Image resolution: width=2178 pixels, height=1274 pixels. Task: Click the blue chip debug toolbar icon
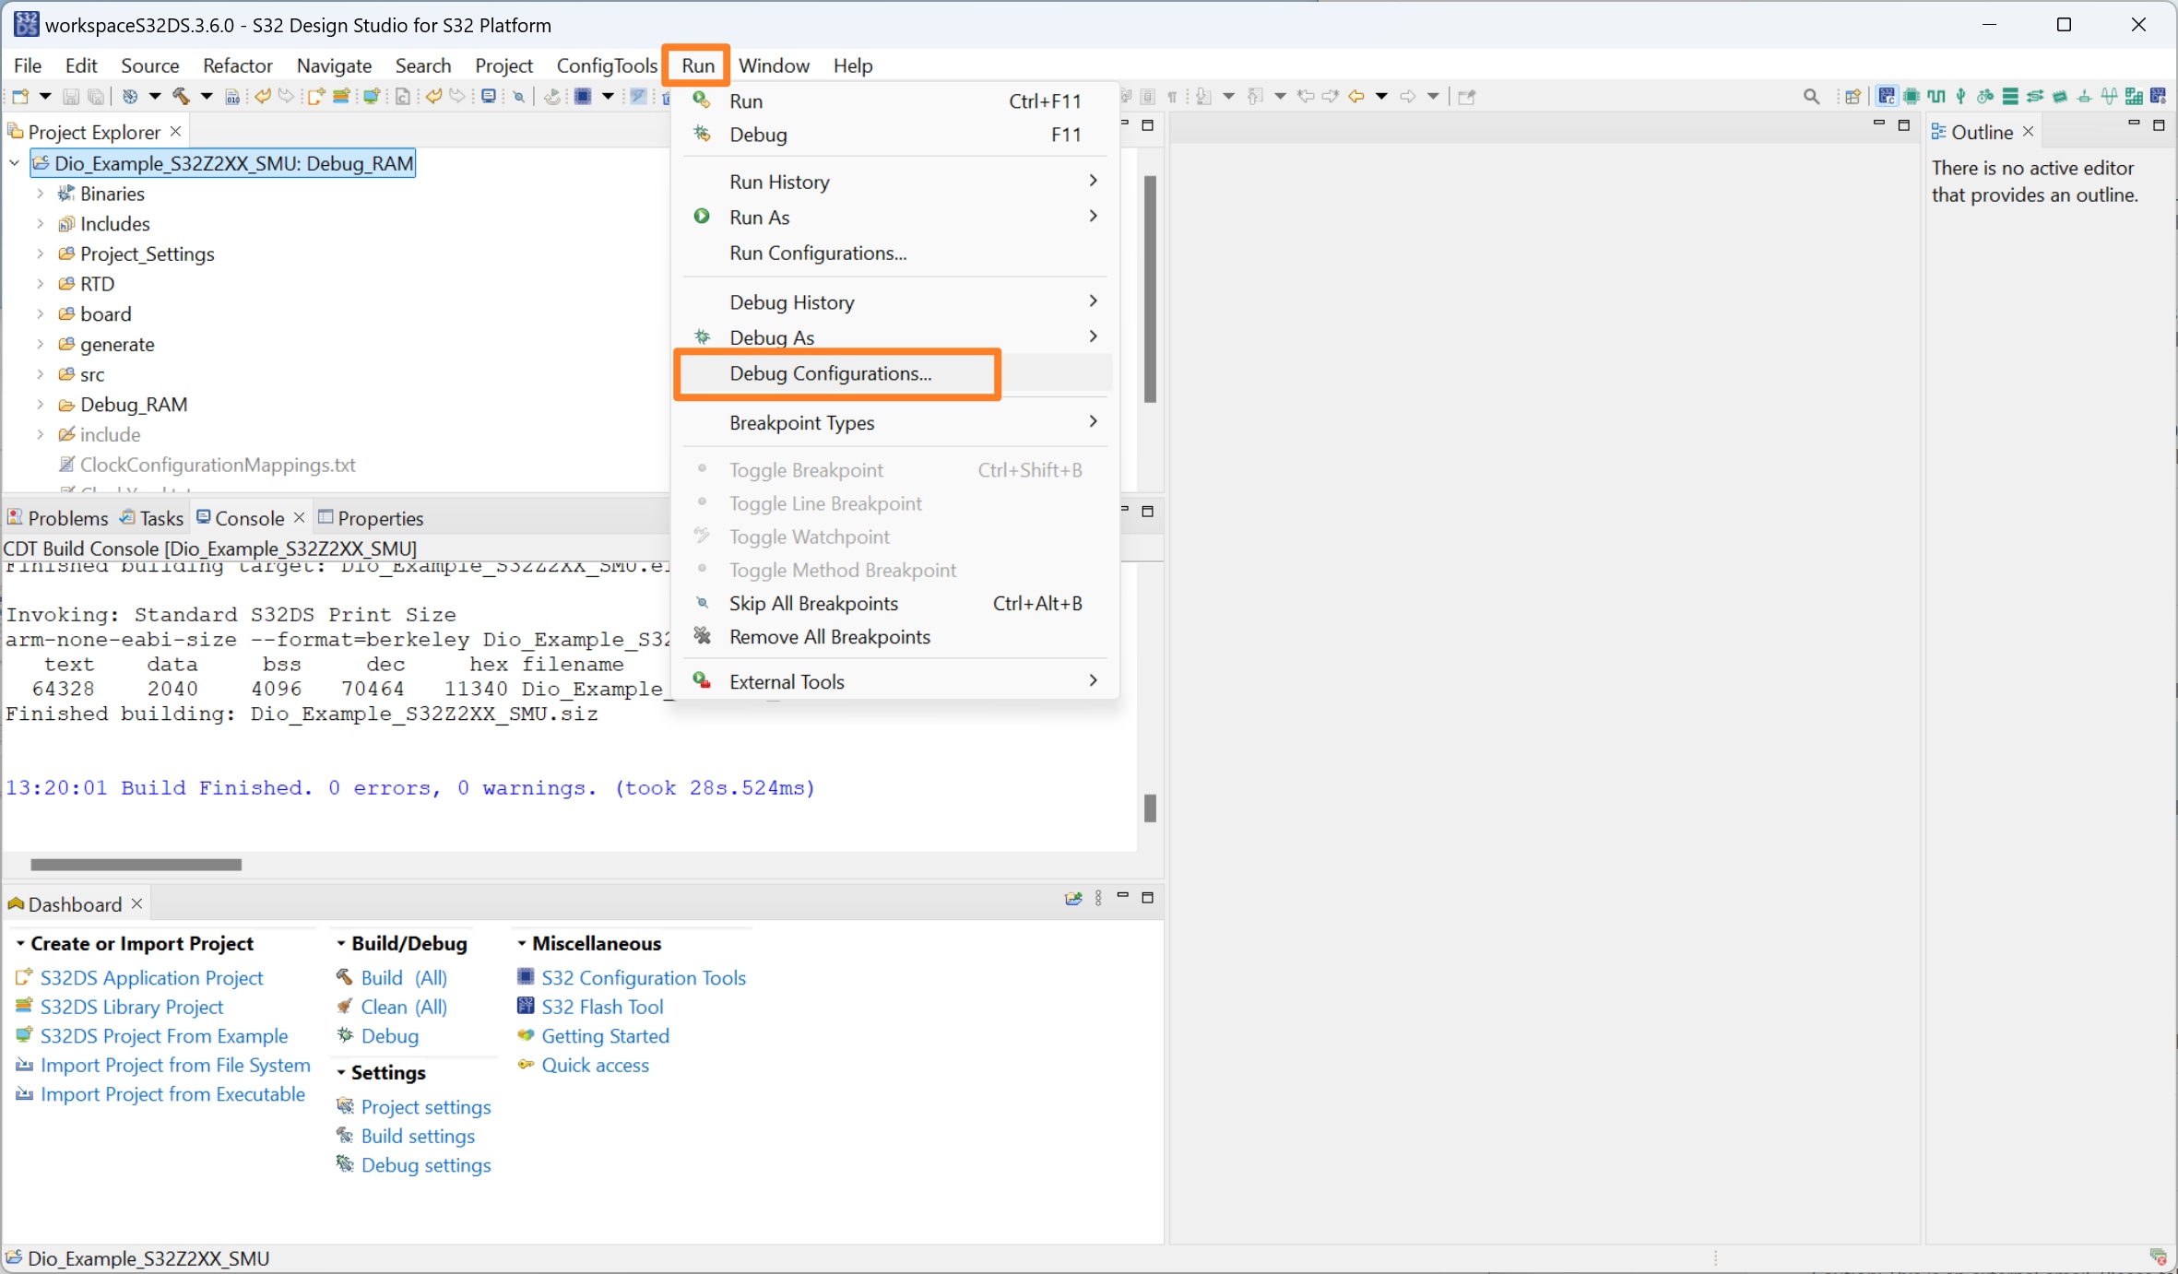(583, 96)
